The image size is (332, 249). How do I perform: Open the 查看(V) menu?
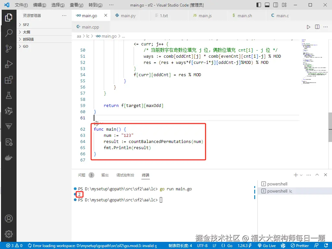coord(77,5)
